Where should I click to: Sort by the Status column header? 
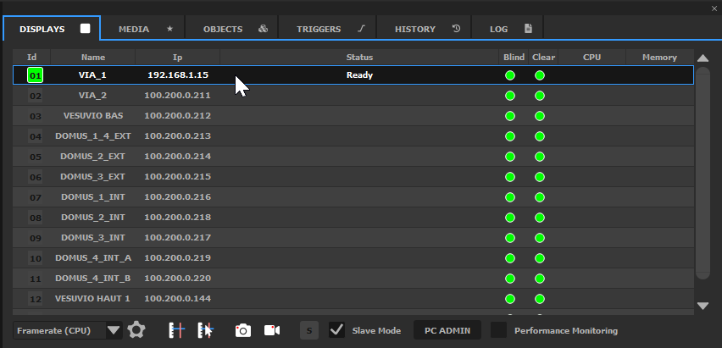pyautogui.click(x=359, y=58)
